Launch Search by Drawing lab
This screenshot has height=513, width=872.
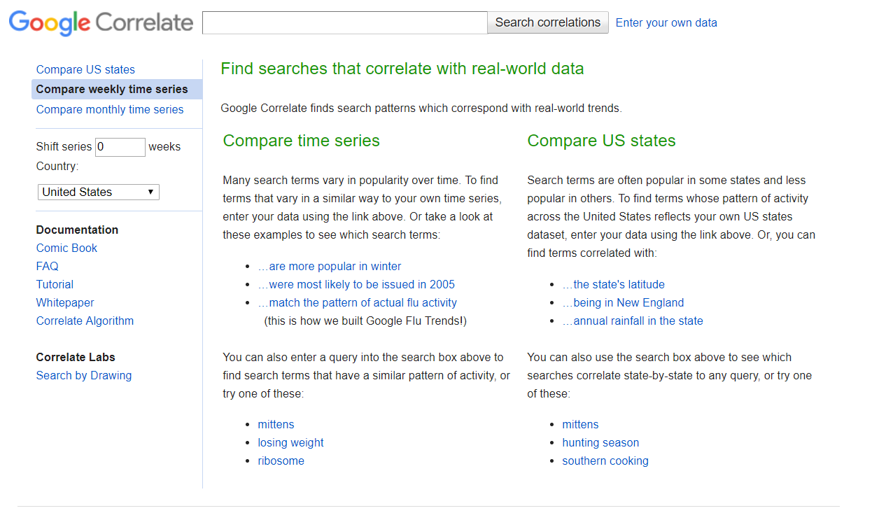(83, 375)
